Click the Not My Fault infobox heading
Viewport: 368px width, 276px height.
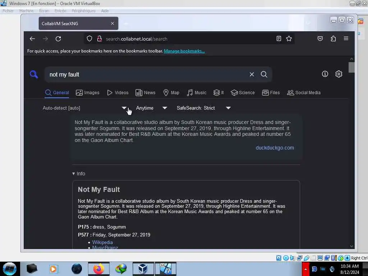pyautogui.click(x=99, y=190)
